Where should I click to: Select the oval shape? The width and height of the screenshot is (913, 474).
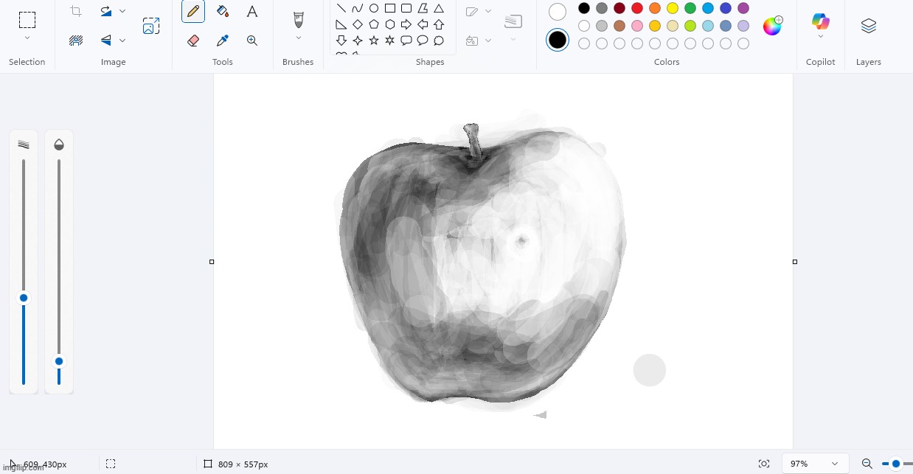click(x=374, y=8)
